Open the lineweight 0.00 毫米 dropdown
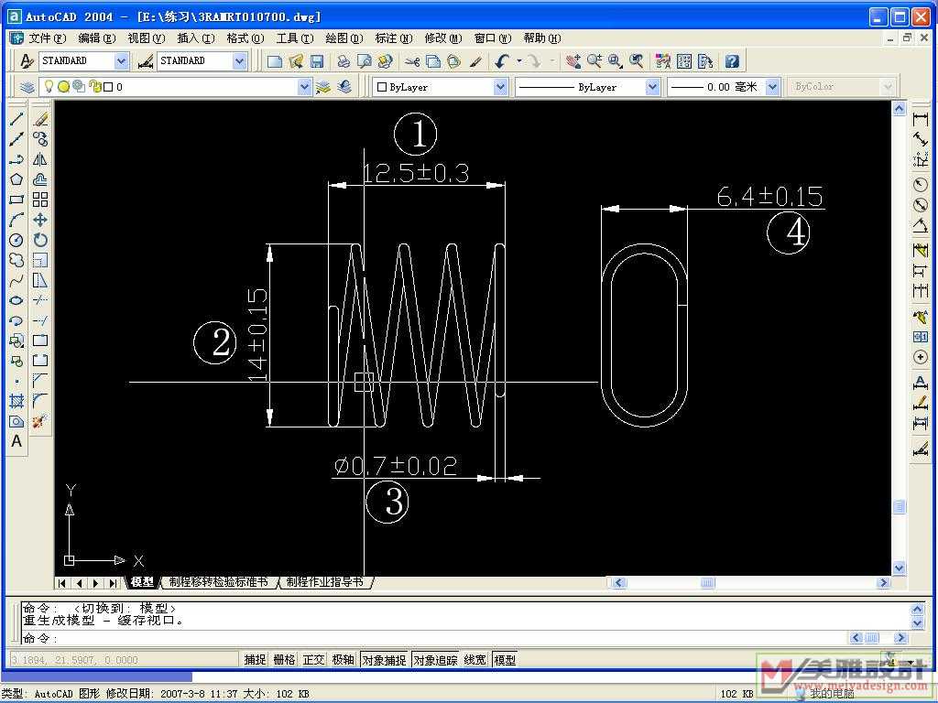938x703 pixels. (772, 87)
